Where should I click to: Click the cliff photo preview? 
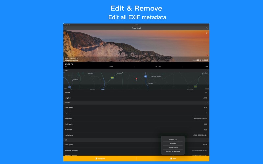(x=136, y=46)
